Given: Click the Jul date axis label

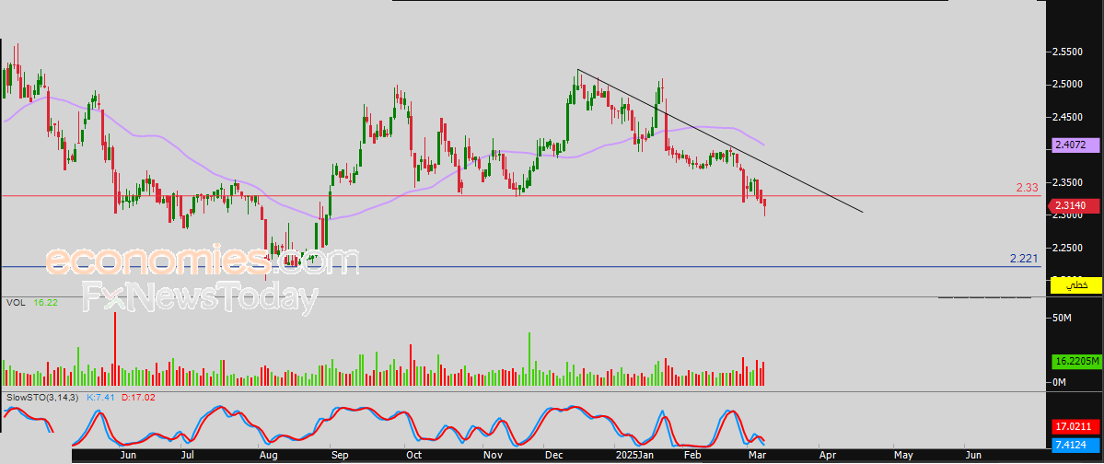Looking at the screenshot, I should (187, 456).
